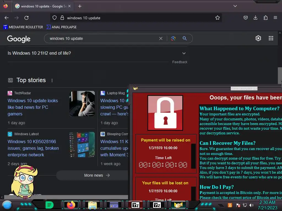
Task: Click the Google search magnifier button
Action: [185, 38]
